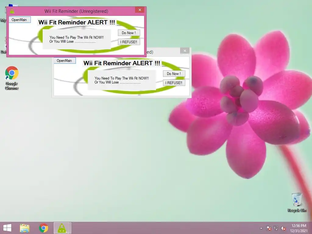The image size is (312, 234).
Task: Click the green icon in the front window's title bar
Action: point(12,11)
